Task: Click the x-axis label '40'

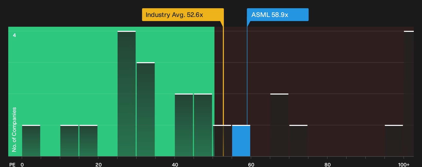Action: [175, 164]
